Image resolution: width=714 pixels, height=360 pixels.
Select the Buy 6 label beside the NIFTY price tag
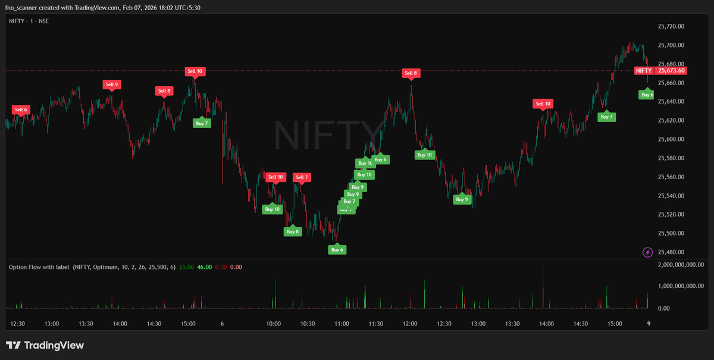point(647,95)
